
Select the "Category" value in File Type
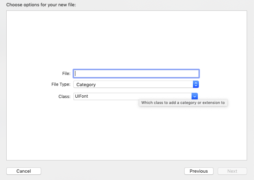click(86, 84)
